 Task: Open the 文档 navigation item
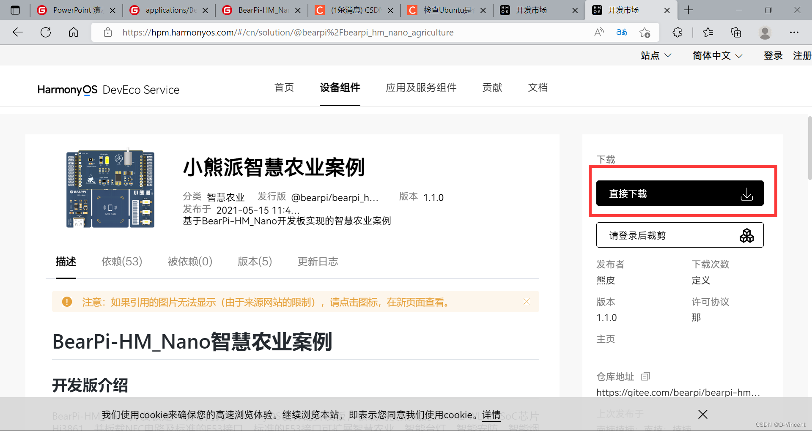tap(538, 87)
